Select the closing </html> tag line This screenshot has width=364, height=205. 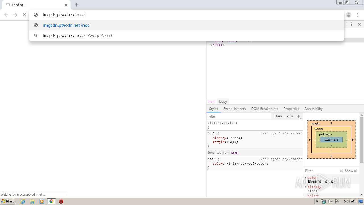click(x=217, y=45)
